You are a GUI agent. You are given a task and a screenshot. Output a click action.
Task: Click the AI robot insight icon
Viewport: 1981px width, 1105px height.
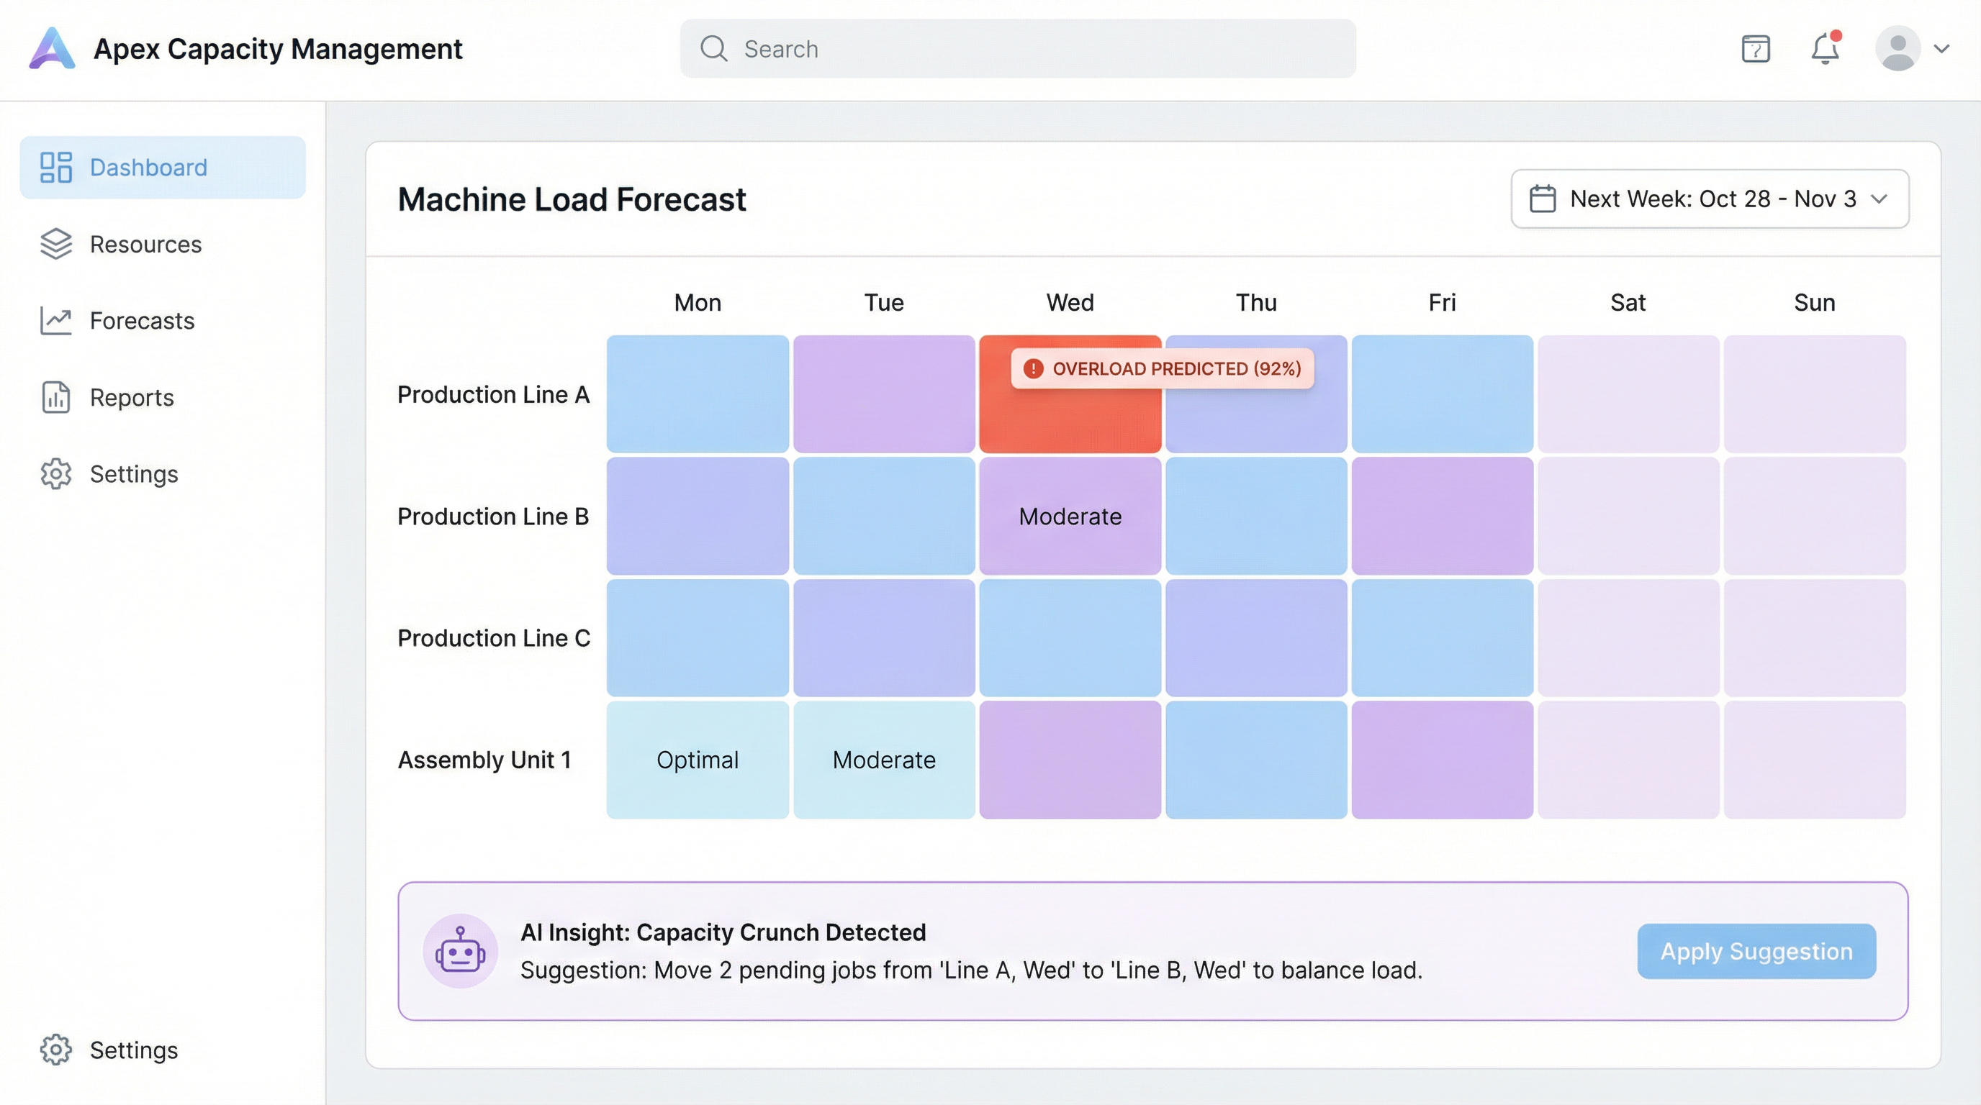coord(460,951)
